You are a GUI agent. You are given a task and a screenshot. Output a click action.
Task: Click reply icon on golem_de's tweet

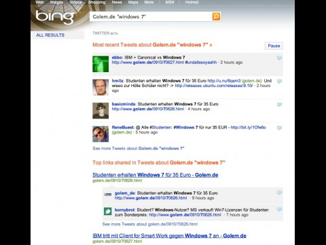279,193
